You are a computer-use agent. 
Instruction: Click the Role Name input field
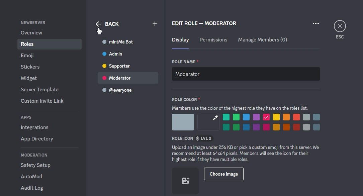[246, 74]
